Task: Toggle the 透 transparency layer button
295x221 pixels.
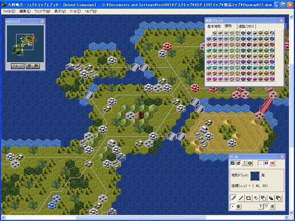Action: click(272, 206)
